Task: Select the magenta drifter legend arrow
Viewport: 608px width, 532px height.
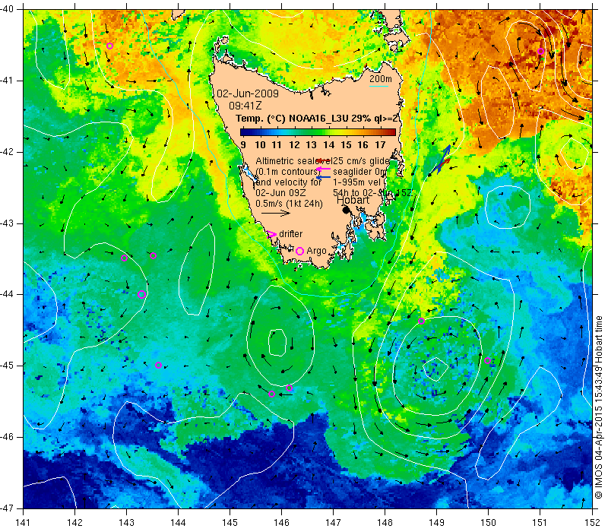Action: coord(272,234)
